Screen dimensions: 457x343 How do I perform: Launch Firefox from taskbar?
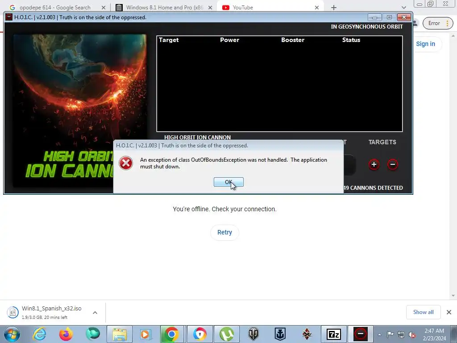(x=66, y=334)
